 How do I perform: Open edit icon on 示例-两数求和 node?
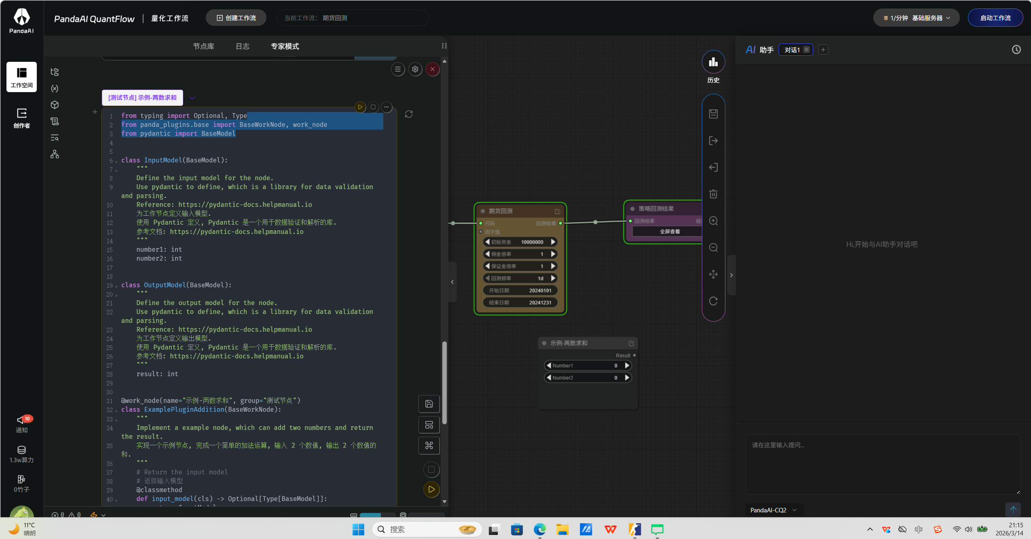[x=631, y=343]
